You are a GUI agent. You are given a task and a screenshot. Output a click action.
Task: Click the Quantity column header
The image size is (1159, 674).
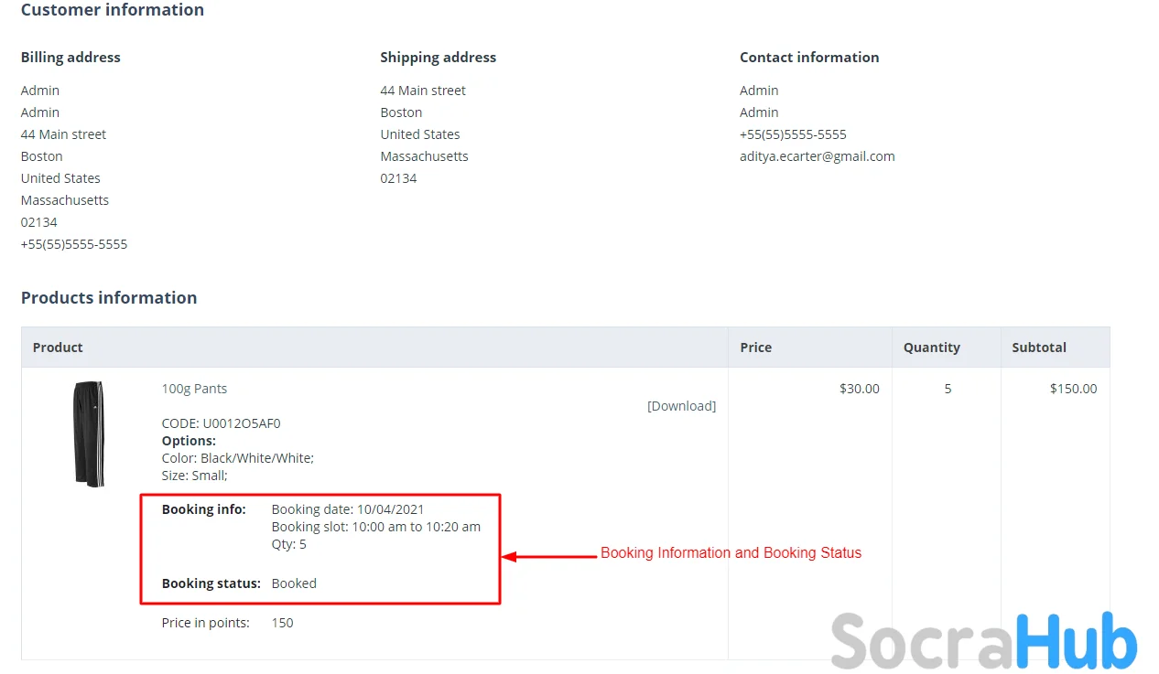point(931,348)
